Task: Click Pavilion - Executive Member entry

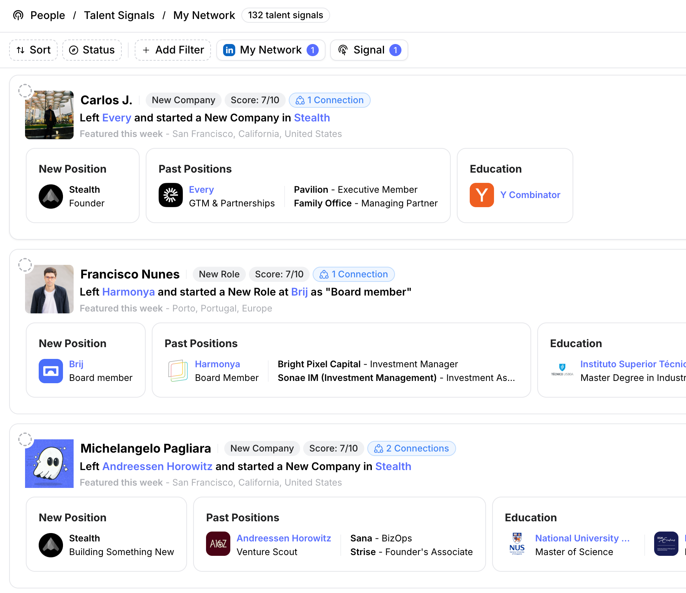Action: [356, 190]
